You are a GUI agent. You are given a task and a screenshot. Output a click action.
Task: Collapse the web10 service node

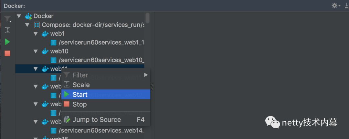coord(36,51)
